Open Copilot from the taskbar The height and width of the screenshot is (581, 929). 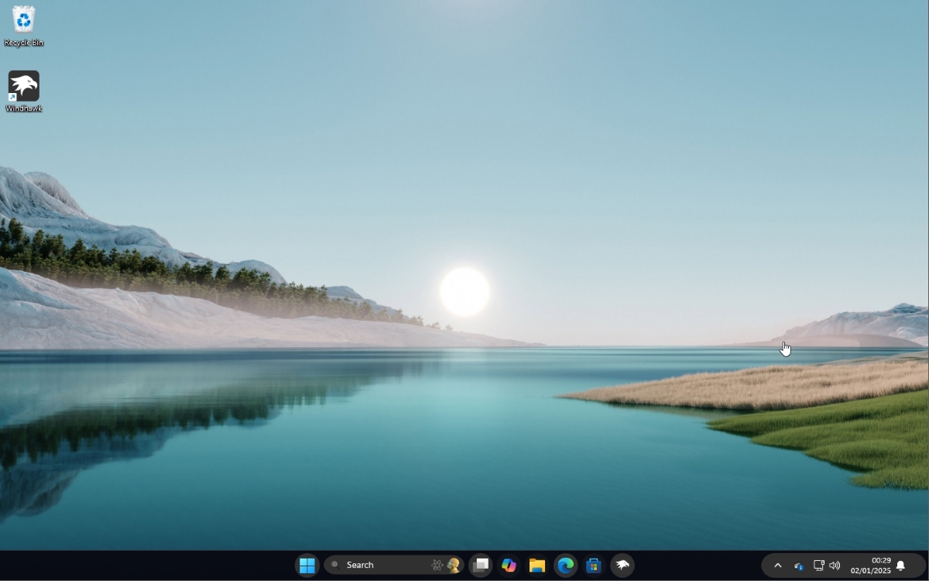[509, 565]
